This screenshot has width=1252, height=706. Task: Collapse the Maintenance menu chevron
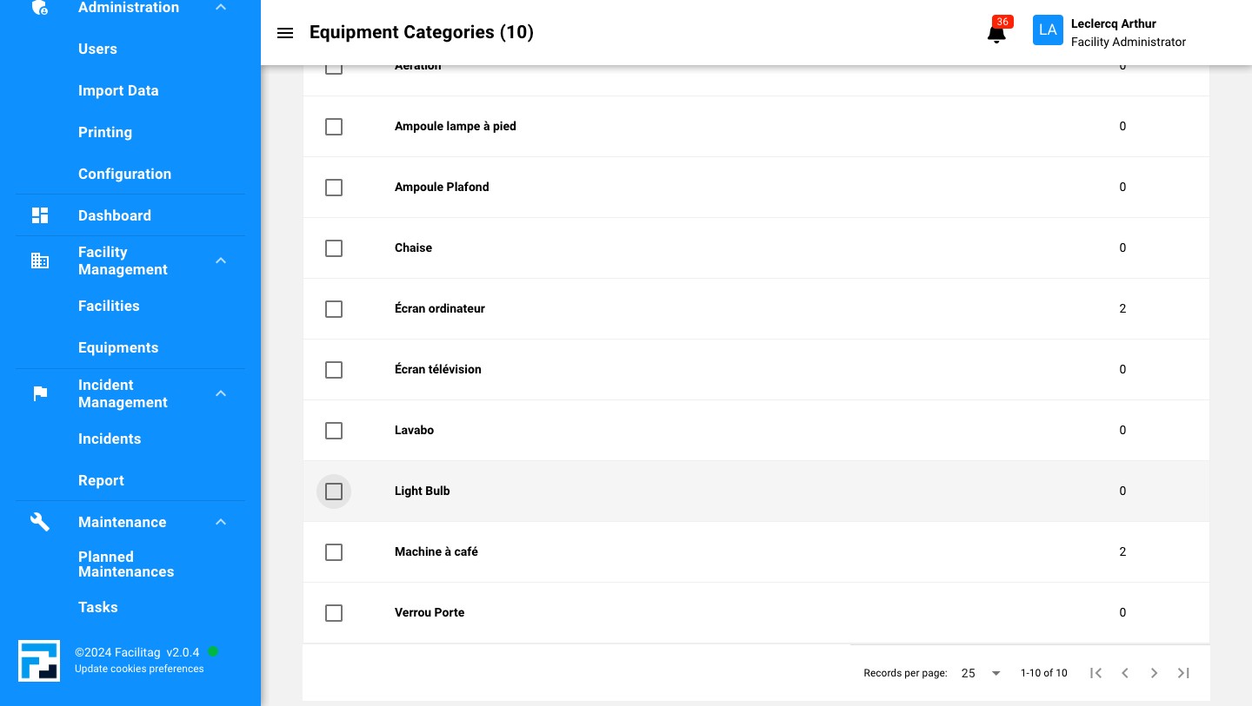coord(221,522)
